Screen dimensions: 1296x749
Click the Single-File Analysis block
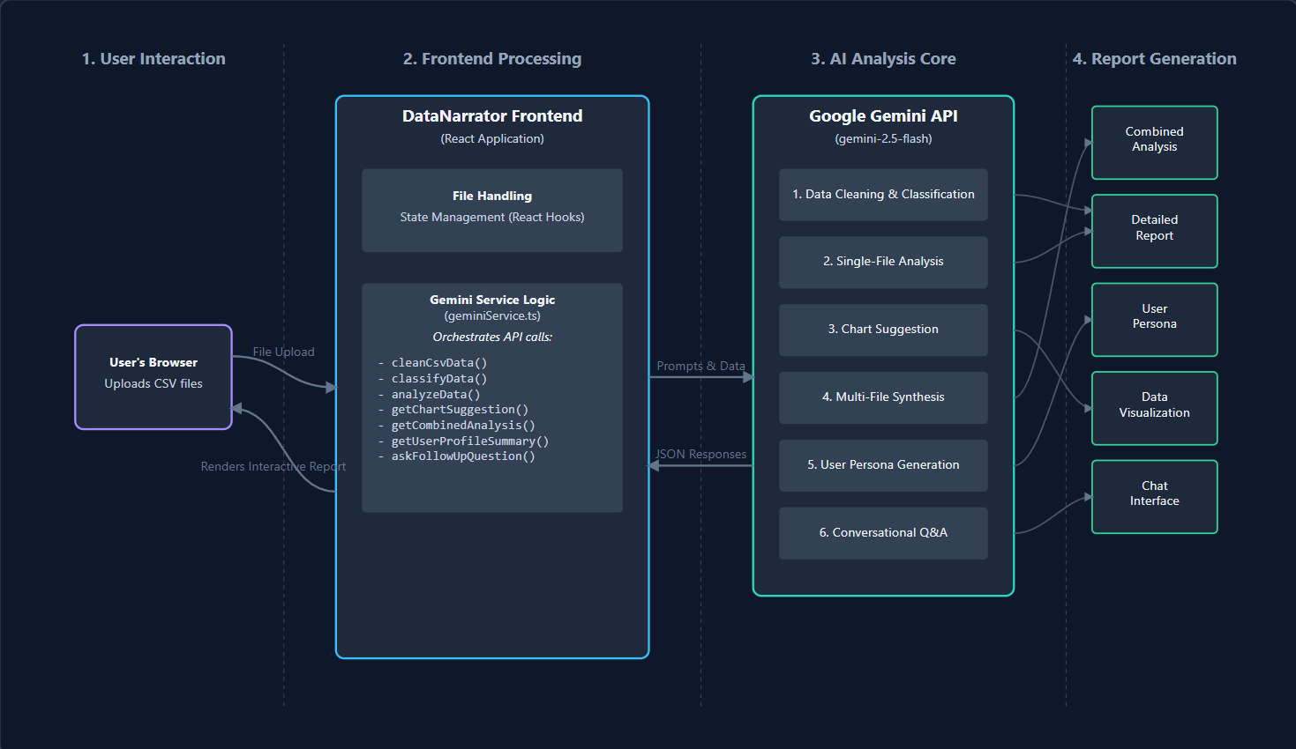coord(883,262)
